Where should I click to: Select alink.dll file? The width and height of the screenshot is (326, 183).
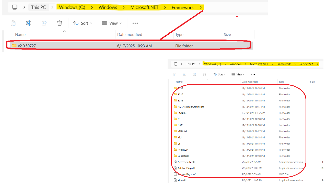182,180
